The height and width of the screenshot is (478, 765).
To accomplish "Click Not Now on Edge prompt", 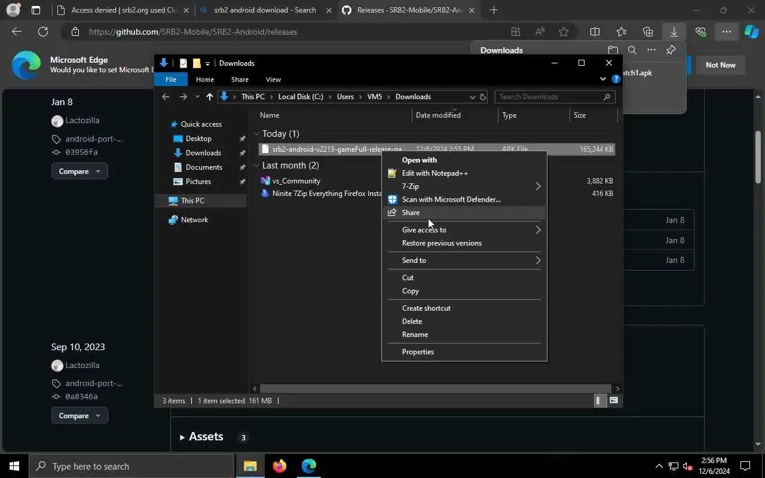I will point(720,65).
